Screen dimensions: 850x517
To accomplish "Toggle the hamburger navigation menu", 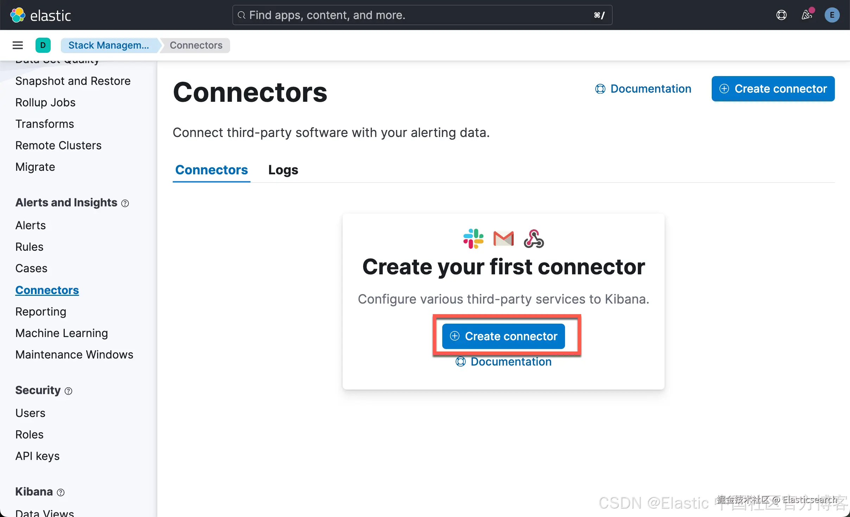I will click(x=18, y=45).
